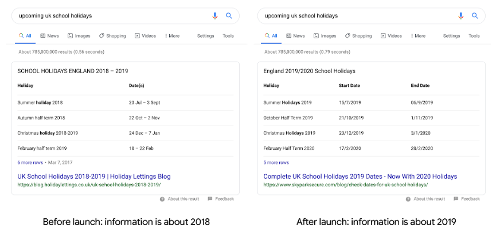The height and width of the screenshot is (232, 496).
Task: Select All tab in left results
Action: pyautogui.click(x=25, y=36)
